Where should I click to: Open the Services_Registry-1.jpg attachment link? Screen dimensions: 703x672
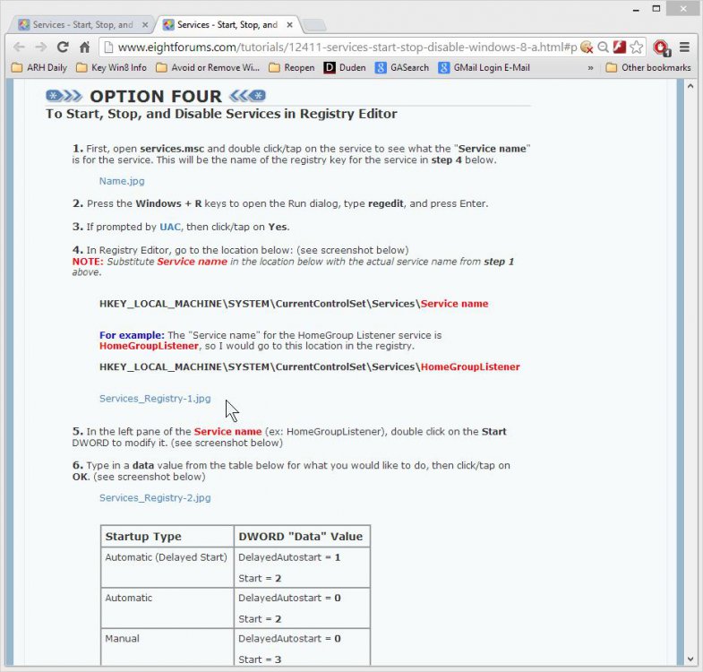(x=155, y=399)
